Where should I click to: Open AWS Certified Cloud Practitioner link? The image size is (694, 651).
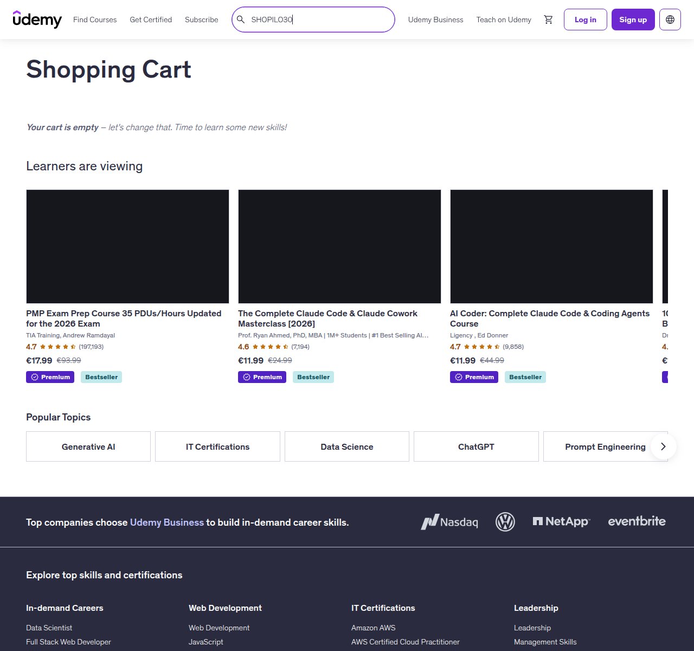tap(406, 642)
